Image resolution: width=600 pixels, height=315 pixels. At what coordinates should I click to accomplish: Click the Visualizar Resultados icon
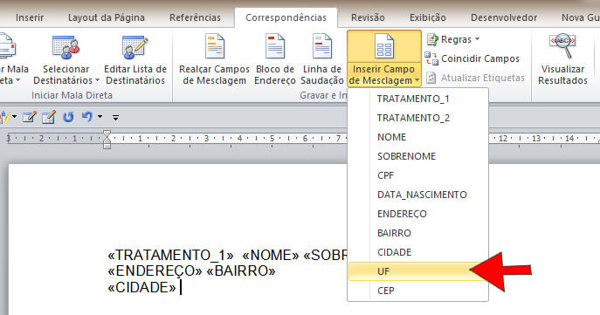562,46
